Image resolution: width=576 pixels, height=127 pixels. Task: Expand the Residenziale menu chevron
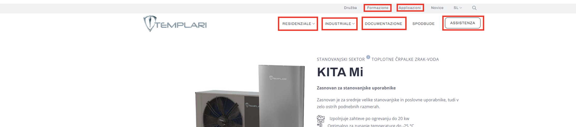[x=314, y=24]
